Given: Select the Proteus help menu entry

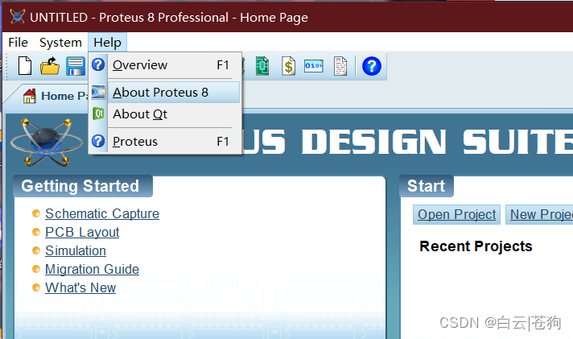Looking at the screenshot, I should (x=165, y=141).
